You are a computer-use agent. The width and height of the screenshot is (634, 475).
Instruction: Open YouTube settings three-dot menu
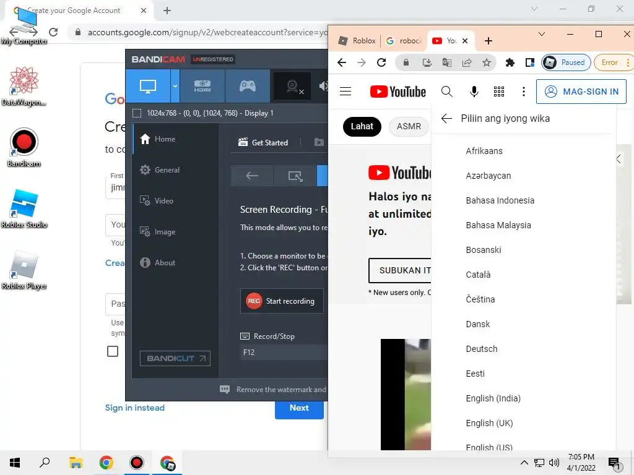pos(524,92)
